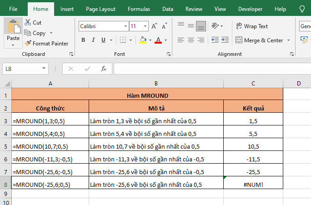Apply yellow fill color bucket
Image resolution: width=311 pixels, height=205 pixels.
(x=143, y=40)
